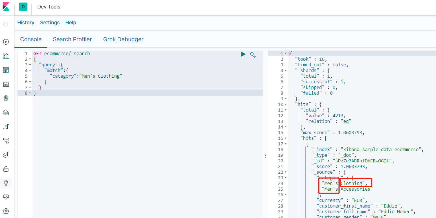
Task: Open recently viewed clock icon
Action: [6, 24]
